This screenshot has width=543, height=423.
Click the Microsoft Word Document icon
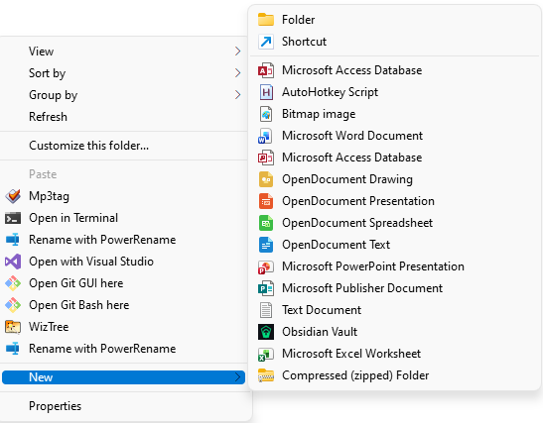click(x=266, y=136)
